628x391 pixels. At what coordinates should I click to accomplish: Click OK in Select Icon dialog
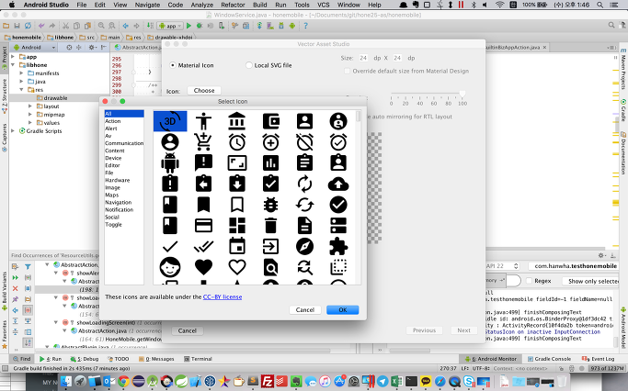point(342,310)
